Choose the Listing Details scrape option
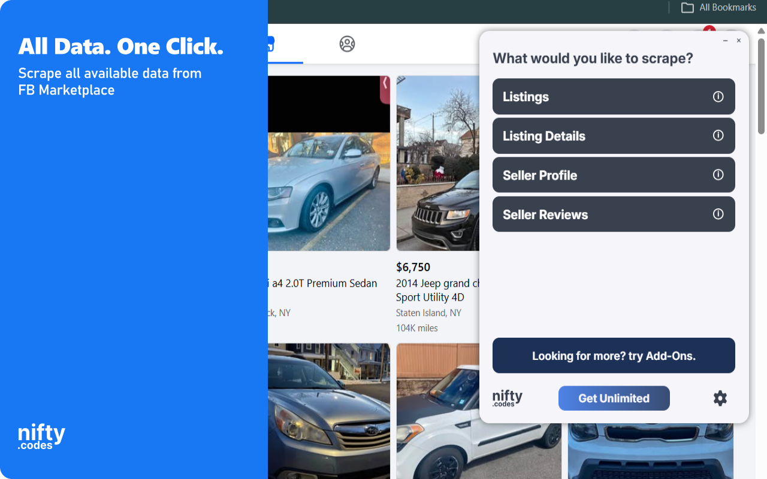This screenshot has height=479, width=767. [x=614, y=136]
